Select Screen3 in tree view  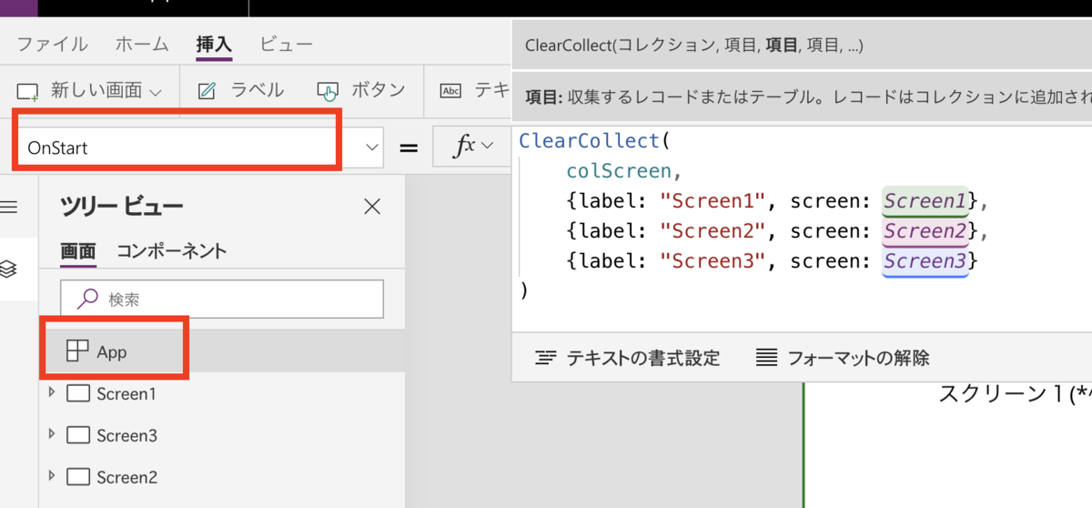point(126,436)
